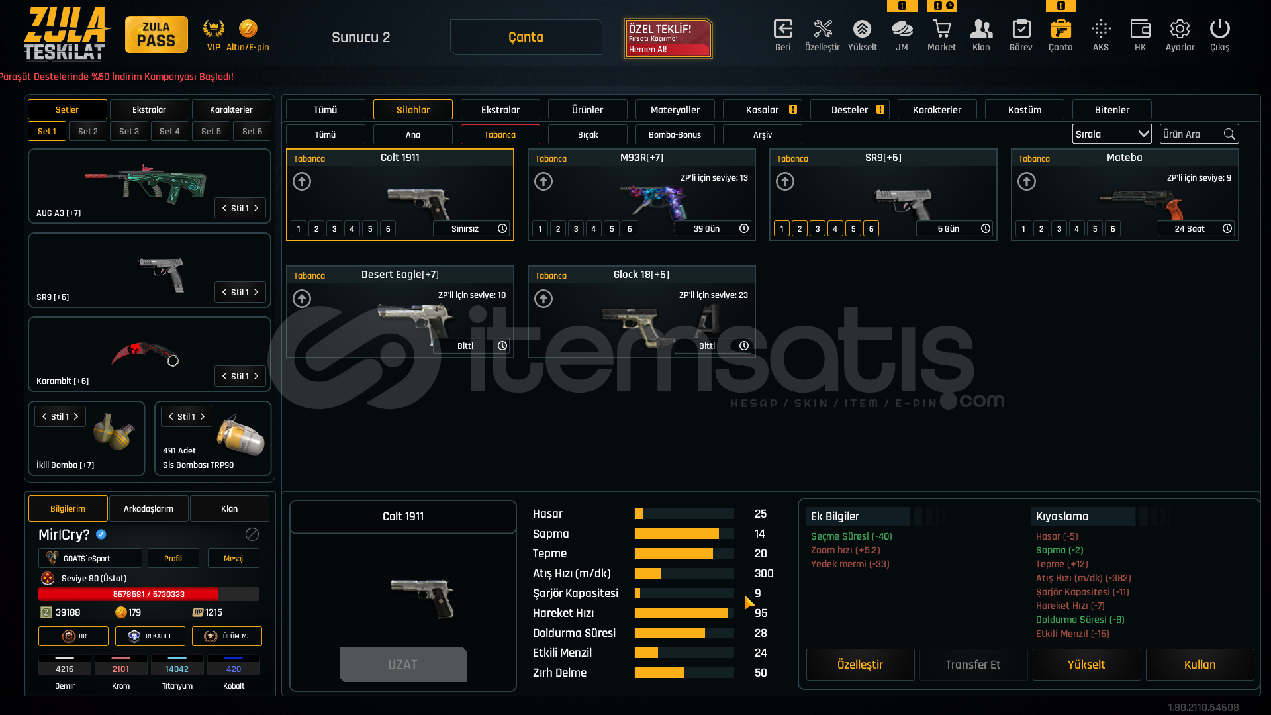Select the Bıçak weapon subcategory tab
The image size is (1271, 715).
point(587,134)
